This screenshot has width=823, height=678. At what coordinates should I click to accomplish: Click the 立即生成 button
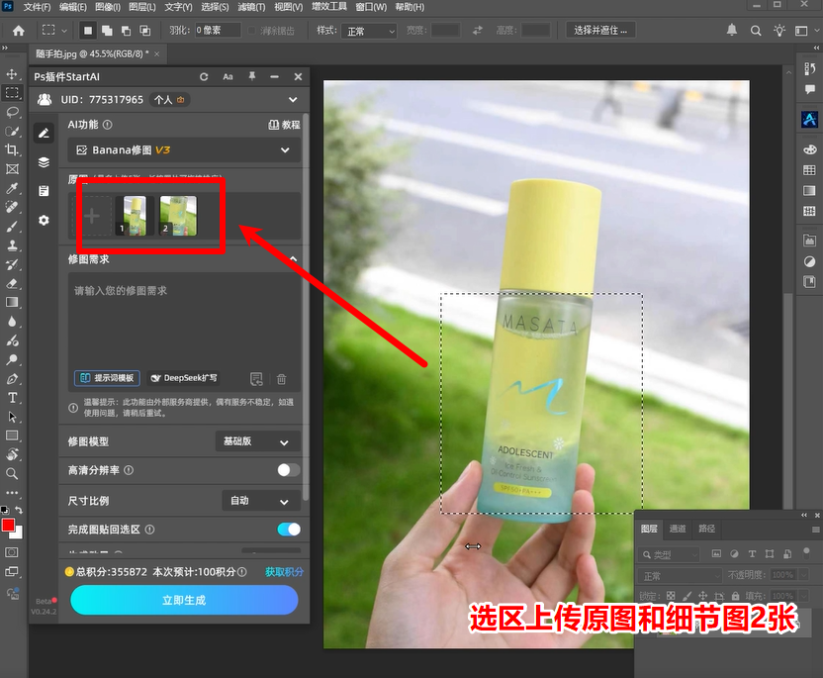(x=184, y=600)
